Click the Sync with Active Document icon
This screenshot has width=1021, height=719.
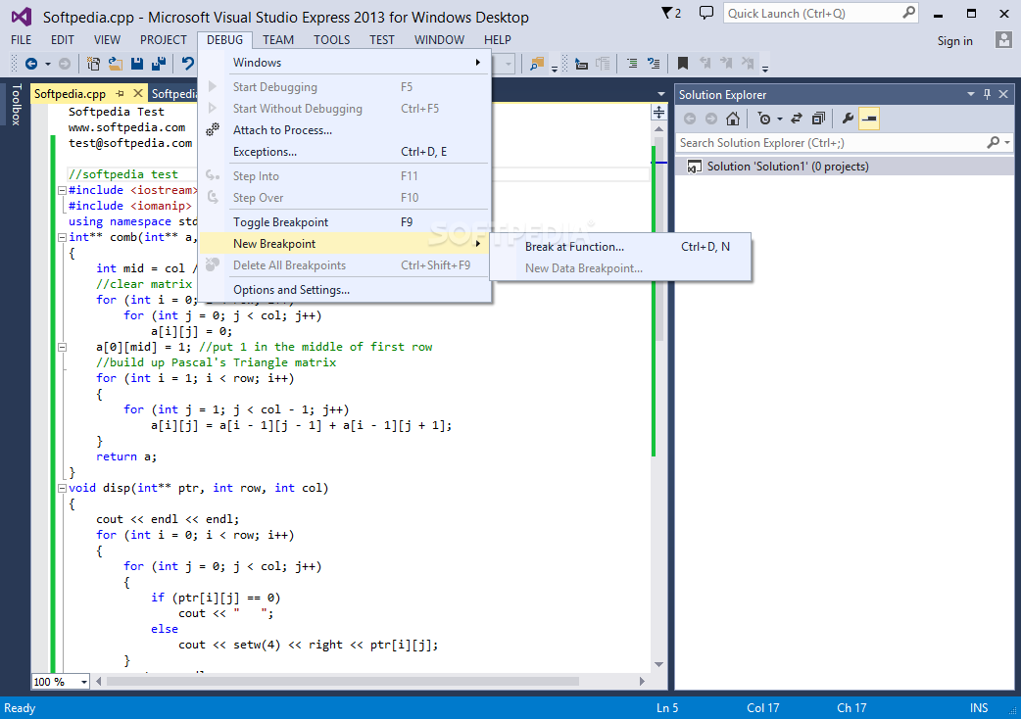(x=797, y=119)
